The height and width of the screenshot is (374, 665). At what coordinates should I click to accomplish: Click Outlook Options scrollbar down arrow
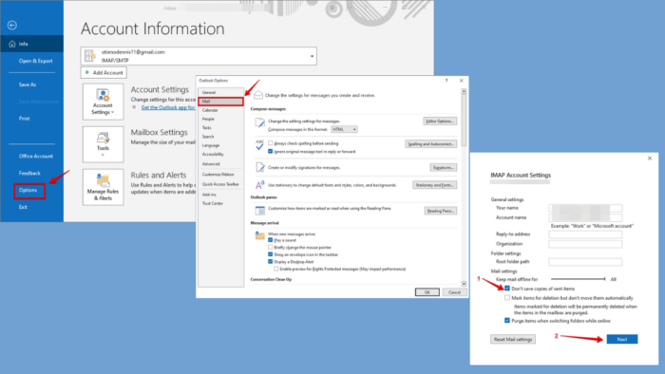tap(464, 284)
